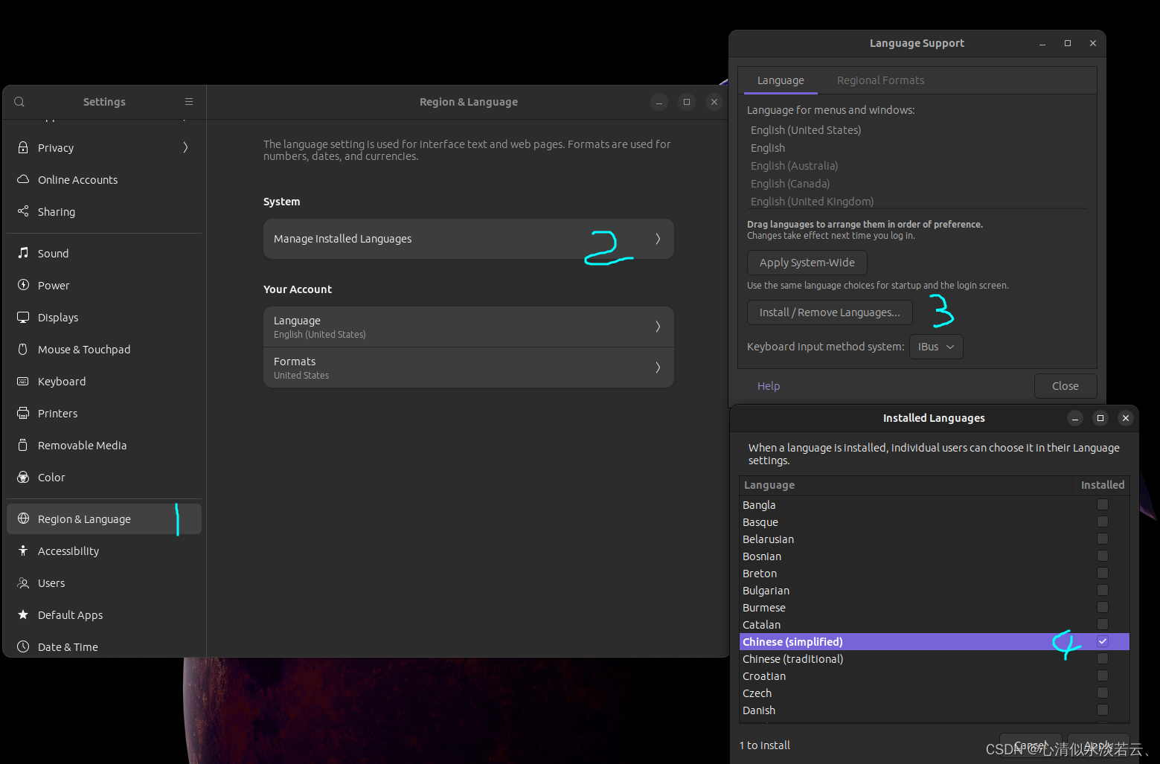Image resolution: width=1160 pixels, height=764 pixels.
Task: Click the Sharing icon in sidebar
Action: click(x=23, y=211)
